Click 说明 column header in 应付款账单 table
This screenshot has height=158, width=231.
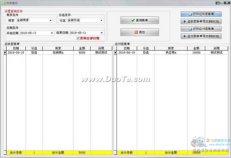tap(216, 48)
